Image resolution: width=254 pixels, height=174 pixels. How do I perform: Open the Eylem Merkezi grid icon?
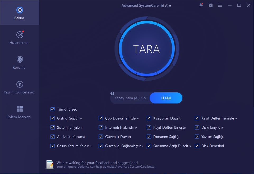[x=20, y=109]
